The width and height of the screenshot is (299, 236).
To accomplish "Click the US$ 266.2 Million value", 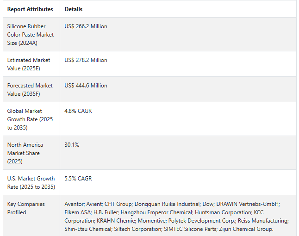I will (x=86, y=26).
